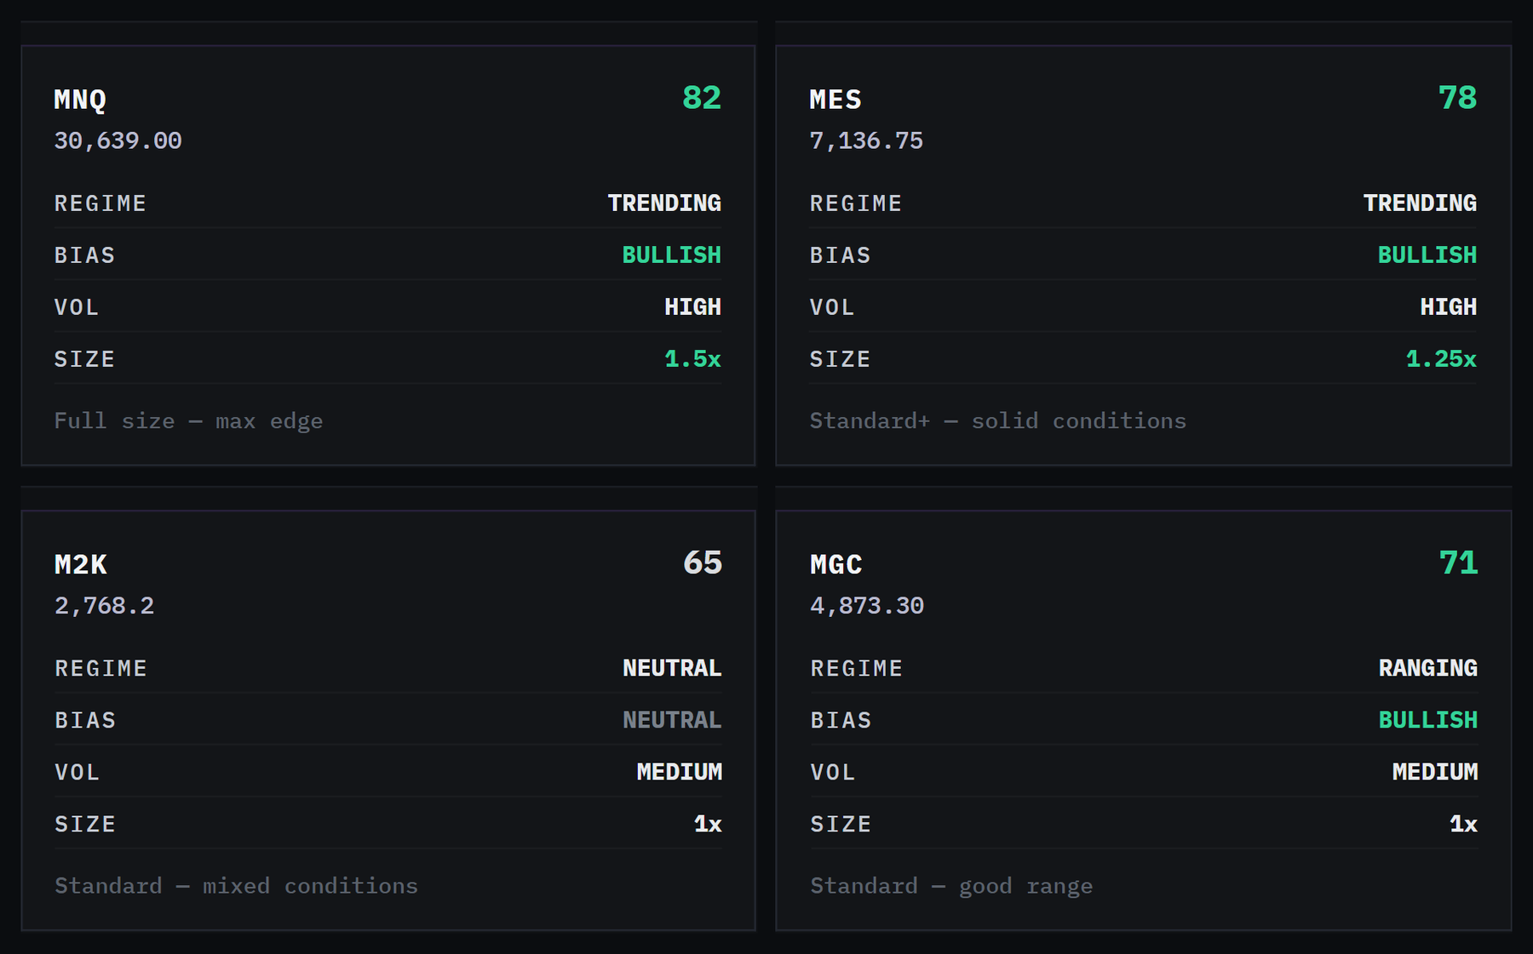Click the VOL label in M2K card
This screenshot has height=954, width=1533.
click(x=78, y=774)
